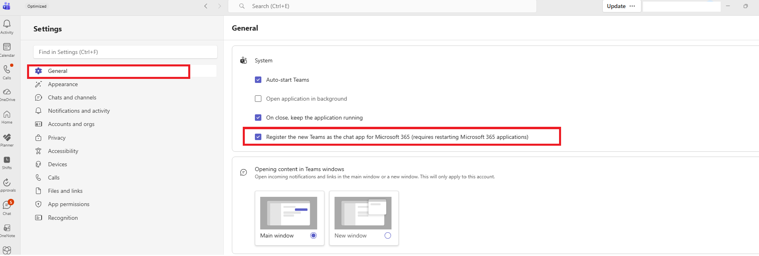Click the Update button
The width and height of the screenshot is (759, 256).
tap(616, 6)
